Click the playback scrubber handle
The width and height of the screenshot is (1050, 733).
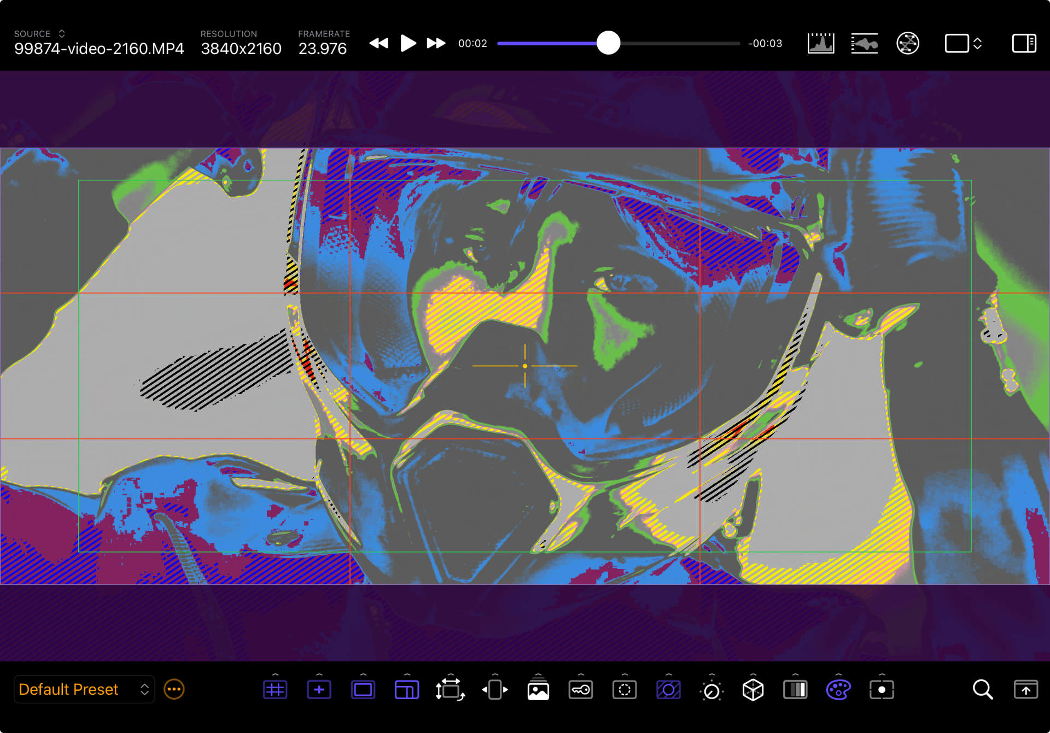point(608,43)
